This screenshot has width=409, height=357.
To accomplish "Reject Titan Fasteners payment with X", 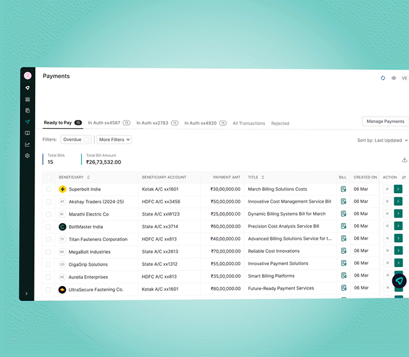I will (x=387, y=238).
